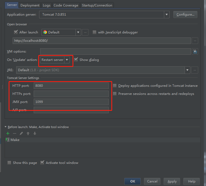The width and height of the screenshot is (206, 186).
Task: Open the Code Coverage tab
Action: (66, 5)
